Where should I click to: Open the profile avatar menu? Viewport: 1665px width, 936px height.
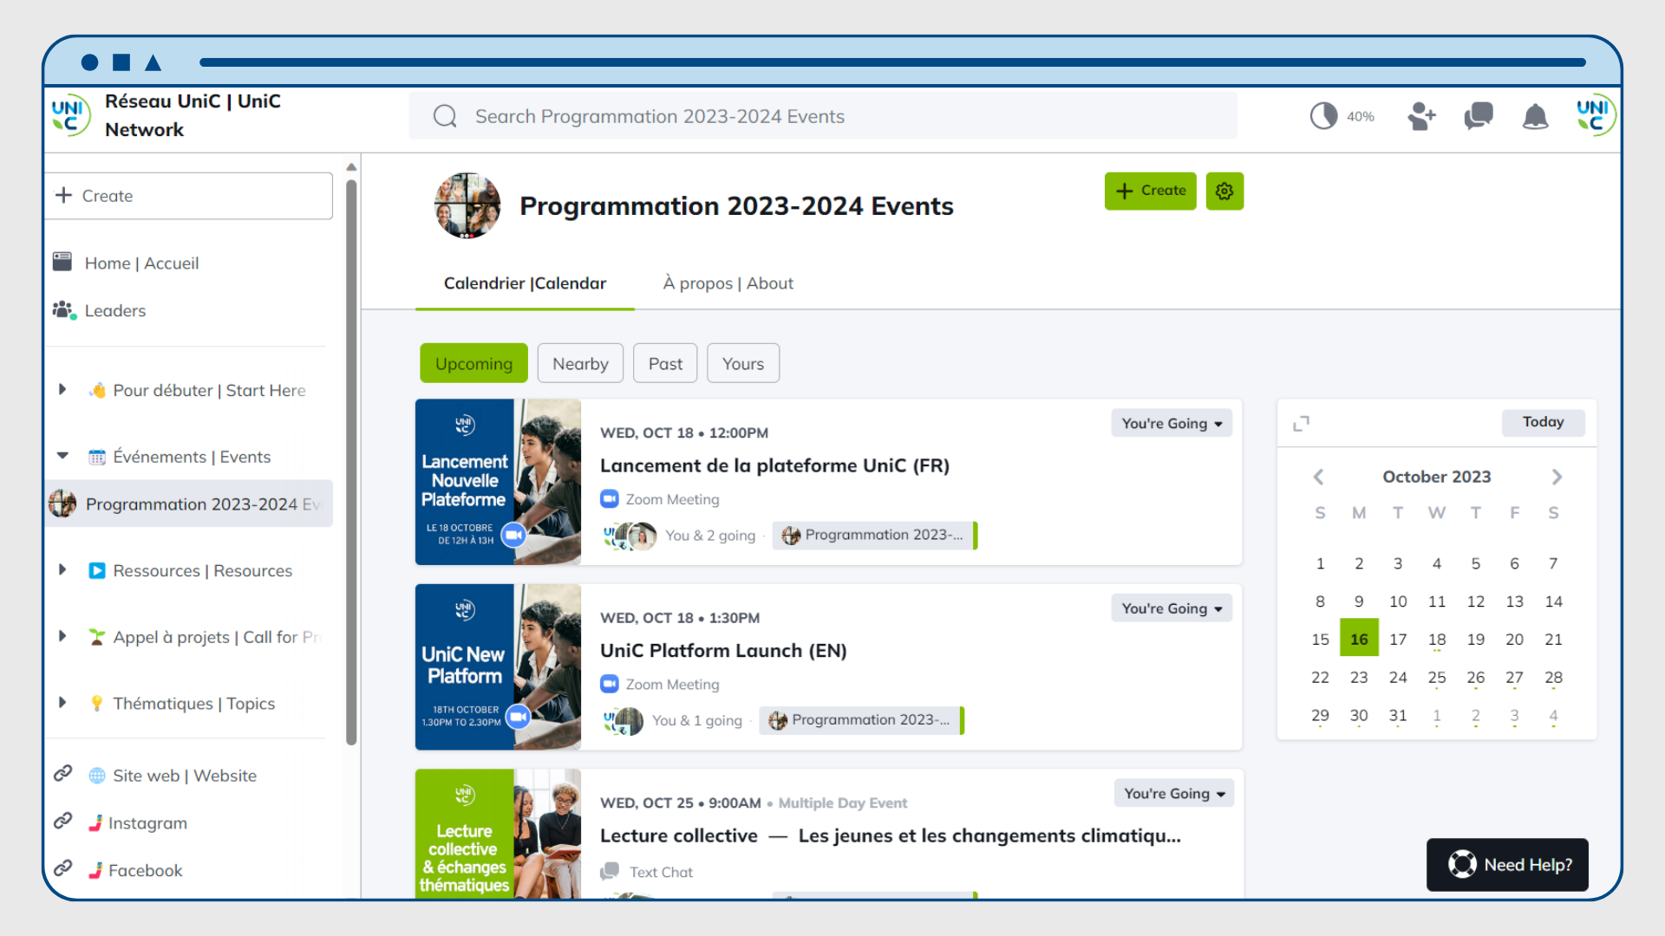coord(1596,115)
